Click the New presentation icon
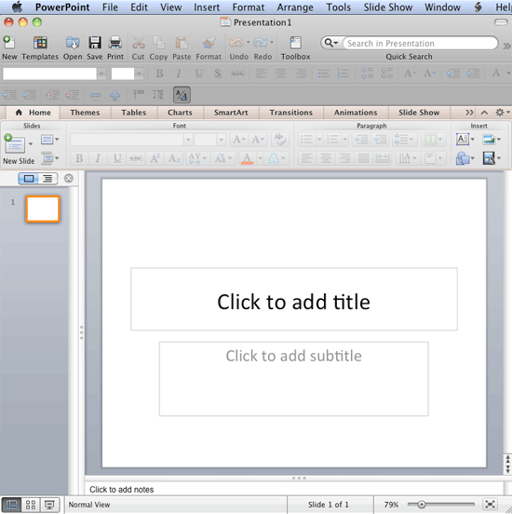The height and width of the screenshot is (514, 512). 9,43
